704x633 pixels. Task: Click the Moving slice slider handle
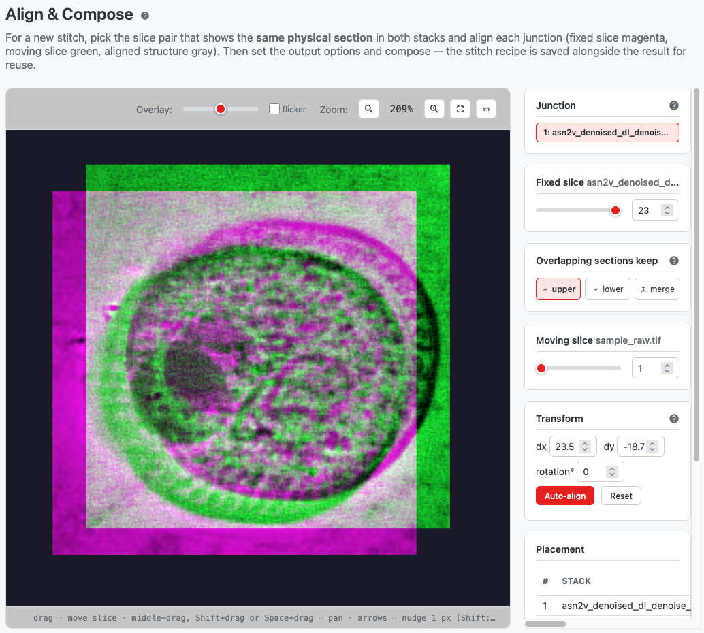[x=541, y=369]
